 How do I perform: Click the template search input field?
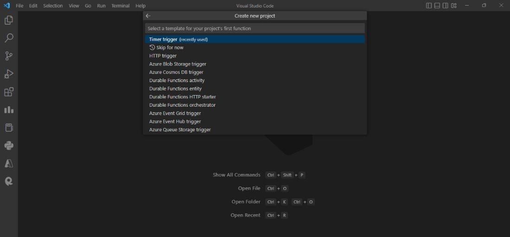[x=255, y=28]
